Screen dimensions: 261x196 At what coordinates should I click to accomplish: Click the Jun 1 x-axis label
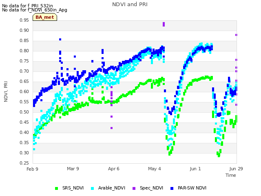[195, 169]
